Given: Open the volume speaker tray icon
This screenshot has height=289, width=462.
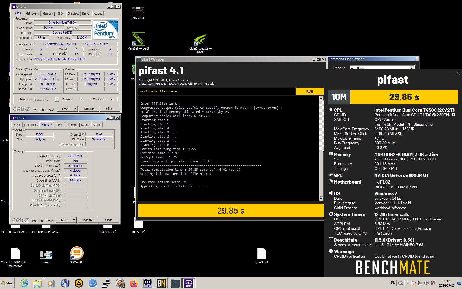Looking at the screenshot, I should pos(426,283).
